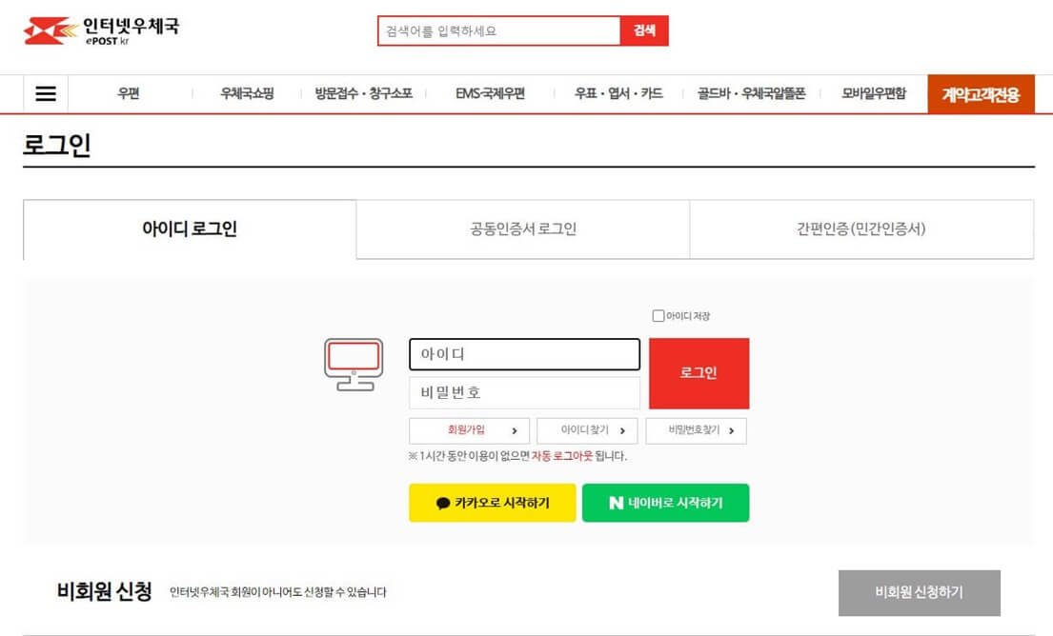
Task: Click 네이버로 시작하기 button
Action: click(x=665, y=503)
